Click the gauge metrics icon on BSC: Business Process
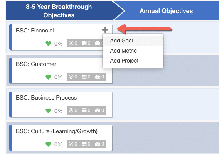 pyautogui.click(x=98, y=110)
